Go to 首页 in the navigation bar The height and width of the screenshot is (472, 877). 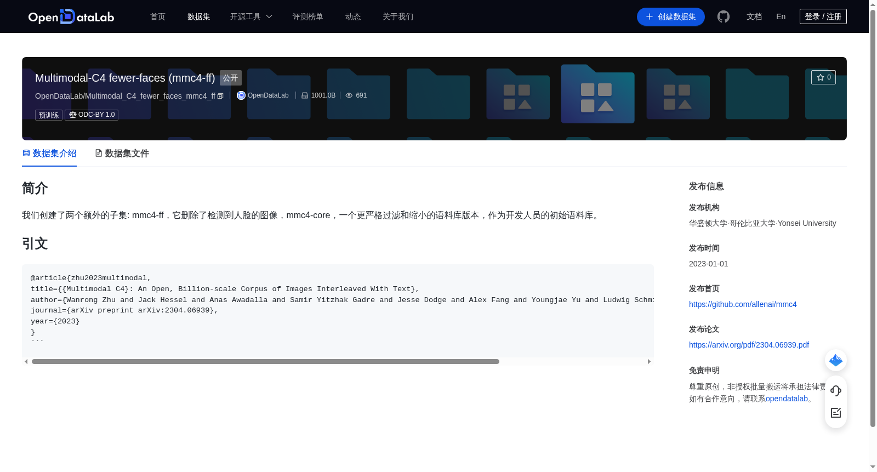(x=158, y=16)
